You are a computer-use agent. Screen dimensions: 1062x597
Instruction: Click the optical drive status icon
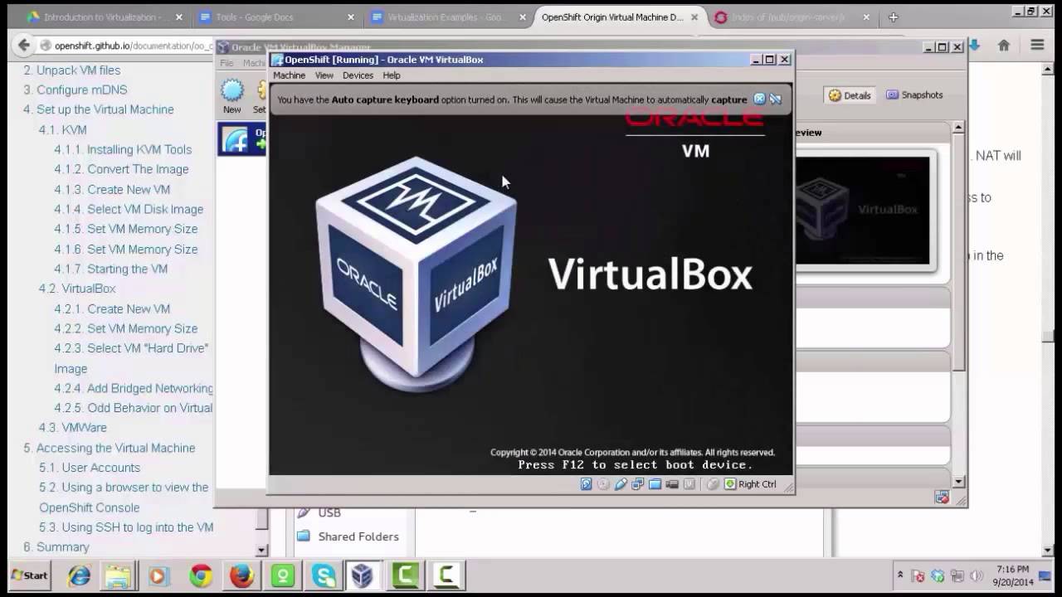pyautogui.click(x=603, y=484)
